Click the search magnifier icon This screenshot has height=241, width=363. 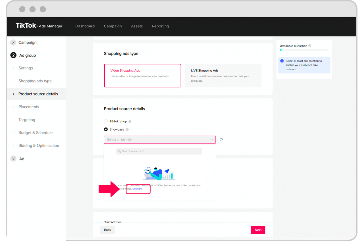pyautogui.click(x=119, y=151)
